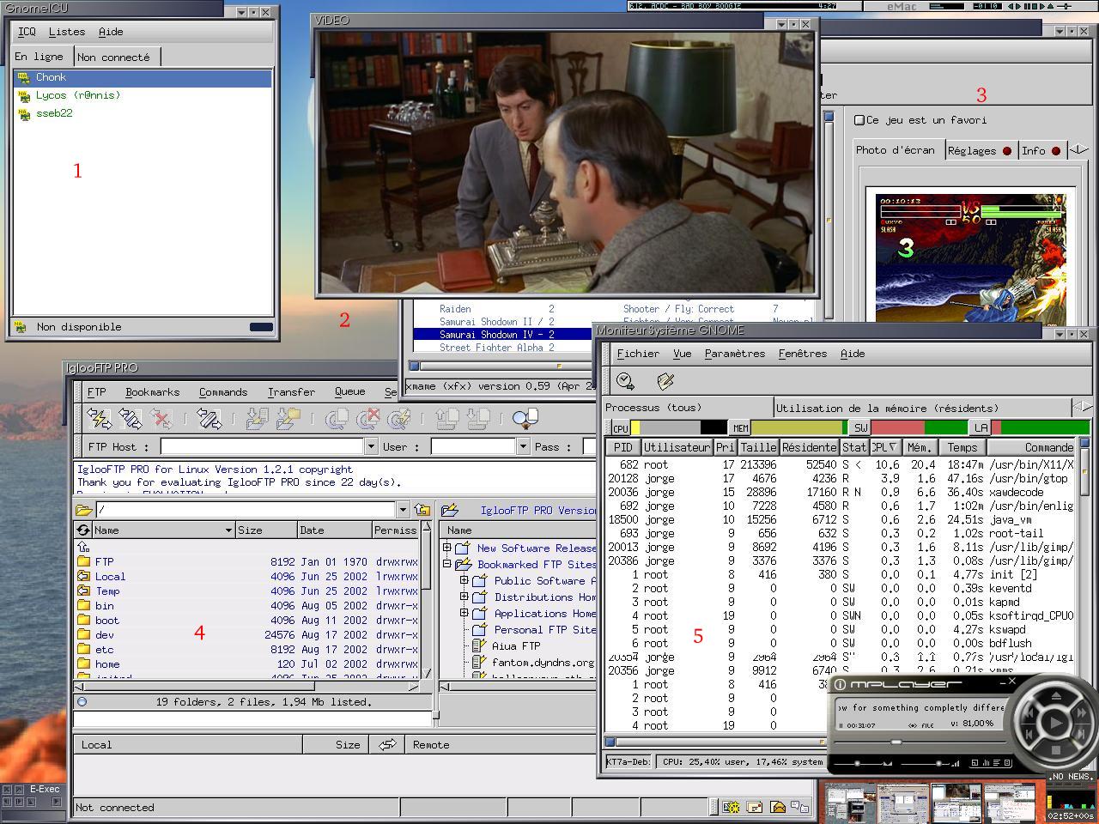Open the FTP Host dropdown arrow
Screen dimensions: 1099x824
371,446
